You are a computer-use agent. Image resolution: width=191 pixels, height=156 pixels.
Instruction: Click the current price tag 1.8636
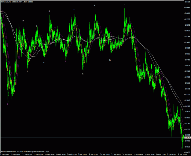point(188,138)
